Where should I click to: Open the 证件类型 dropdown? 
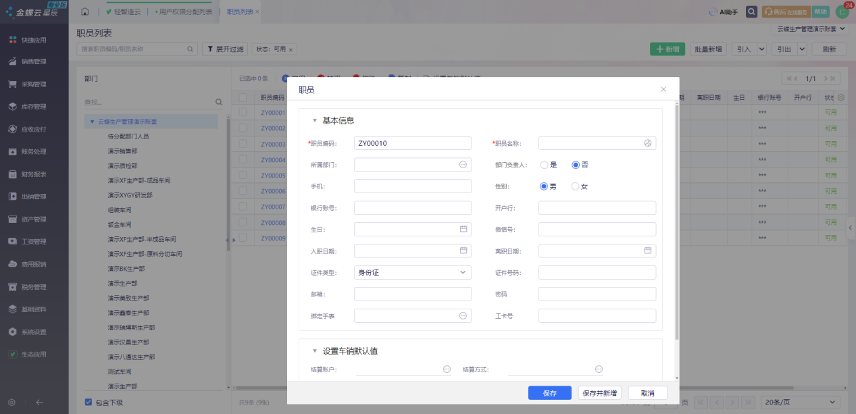coord(413,273)
